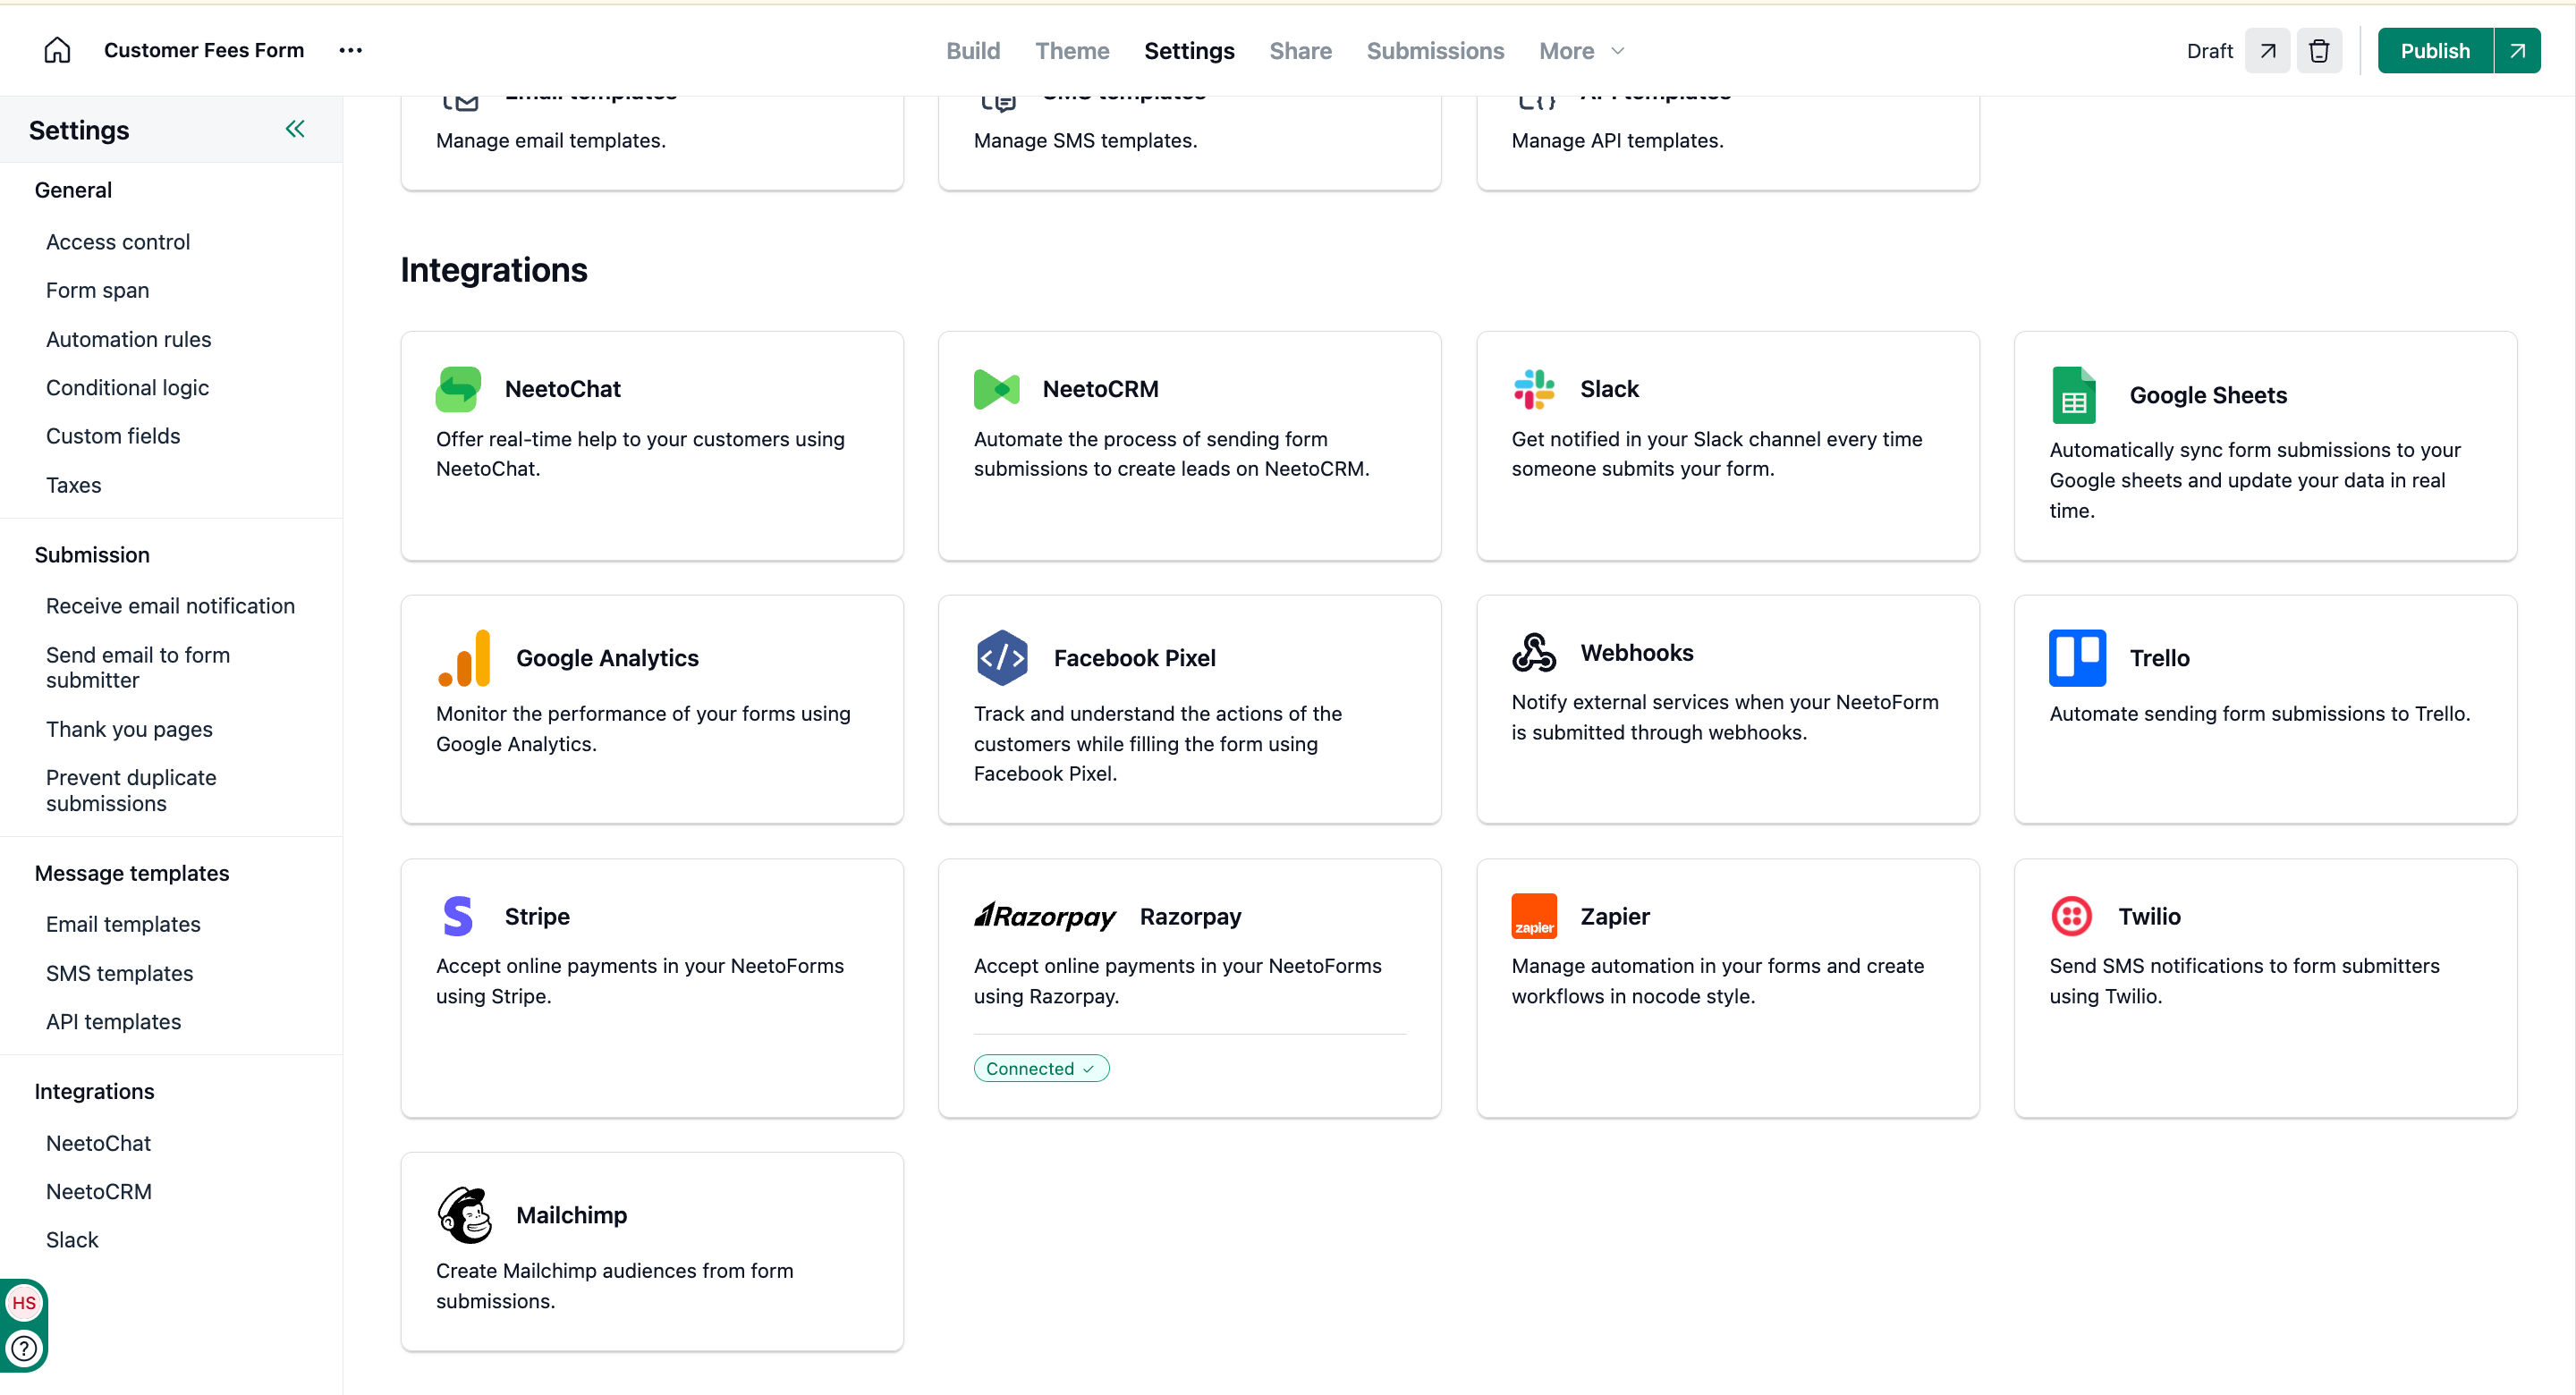Click the Webhooks icon
Viewport: 2576px width, 1395px height.
coord(1534,652)
